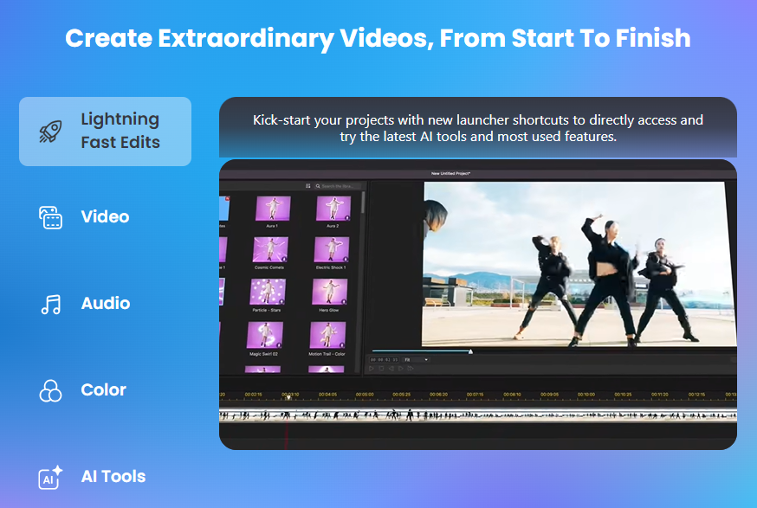Open the AI Tools sparkle icon
757x508 pixels.
coord(51,477)
